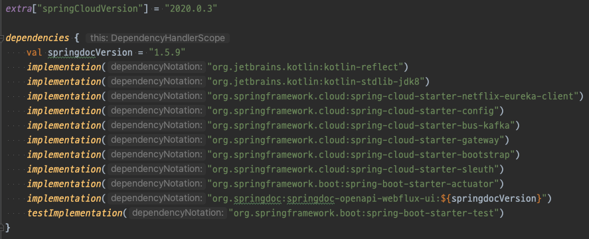This screenshot has height=239, width=589.
Task: Click the spring-cloud-starter-bootstrap dependency string
Action: tap(361, 155)
